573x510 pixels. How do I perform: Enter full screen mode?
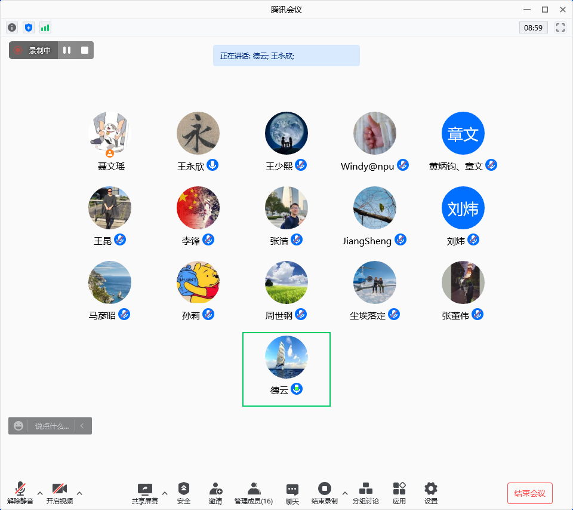560,27
